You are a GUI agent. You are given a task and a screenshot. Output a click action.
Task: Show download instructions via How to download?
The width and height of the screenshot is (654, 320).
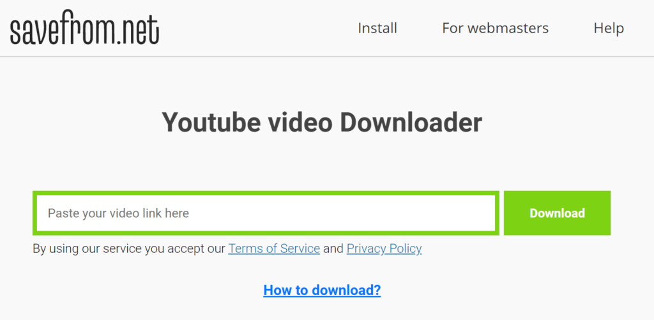tap(322, 290)
